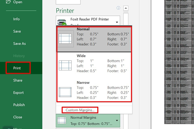194x129 pixels.
Task: Click the printer properties info icon
Action: coord(118,8)
